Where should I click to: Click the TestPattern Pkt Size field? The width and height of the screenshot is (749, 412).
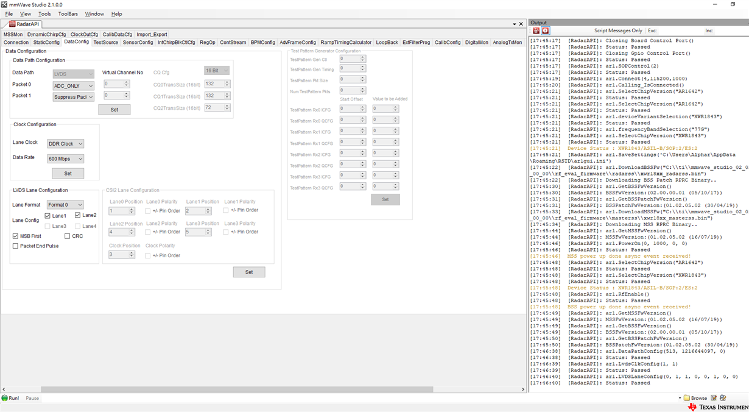pyautogui.click(x=353, y=79)
